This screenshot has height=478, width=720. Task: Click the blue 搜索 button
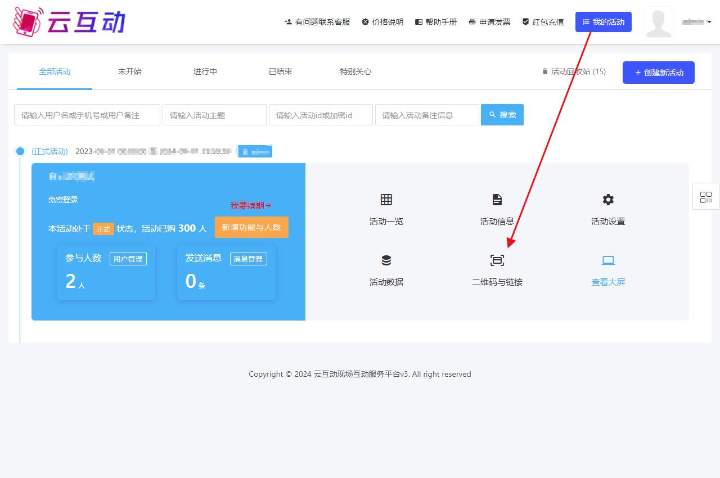click(x=502, y=115)
